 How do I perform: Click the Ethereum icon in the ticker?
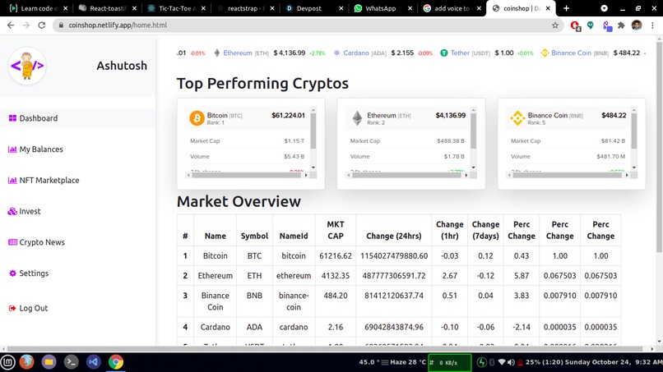pyautogui.click(x=217, y=53)
